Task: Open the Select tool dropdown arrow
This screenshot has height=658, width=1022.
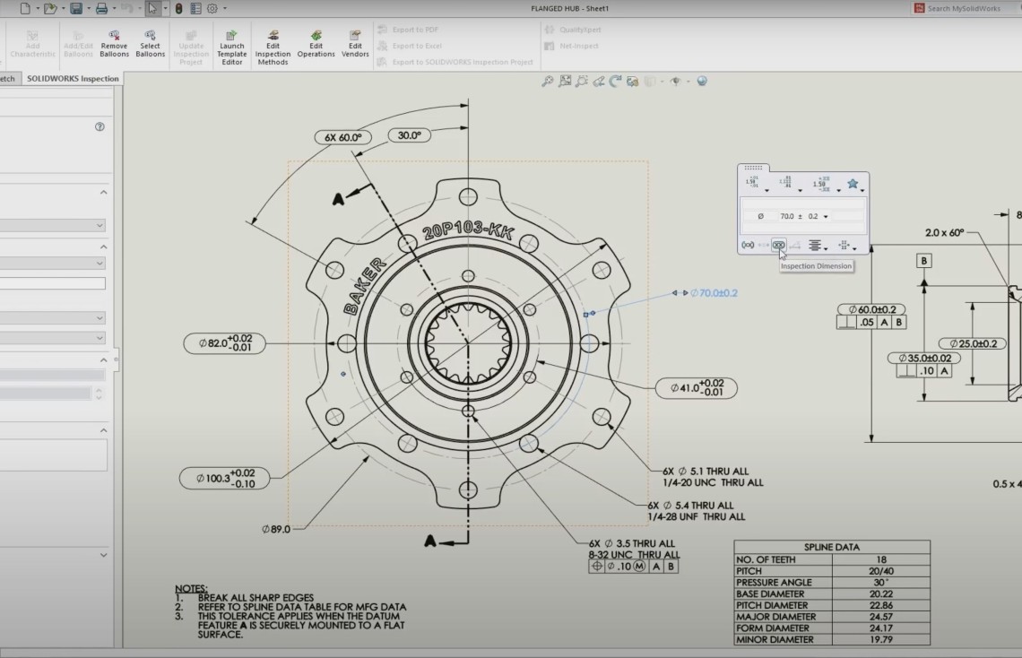Action: [x=165, y=8]
